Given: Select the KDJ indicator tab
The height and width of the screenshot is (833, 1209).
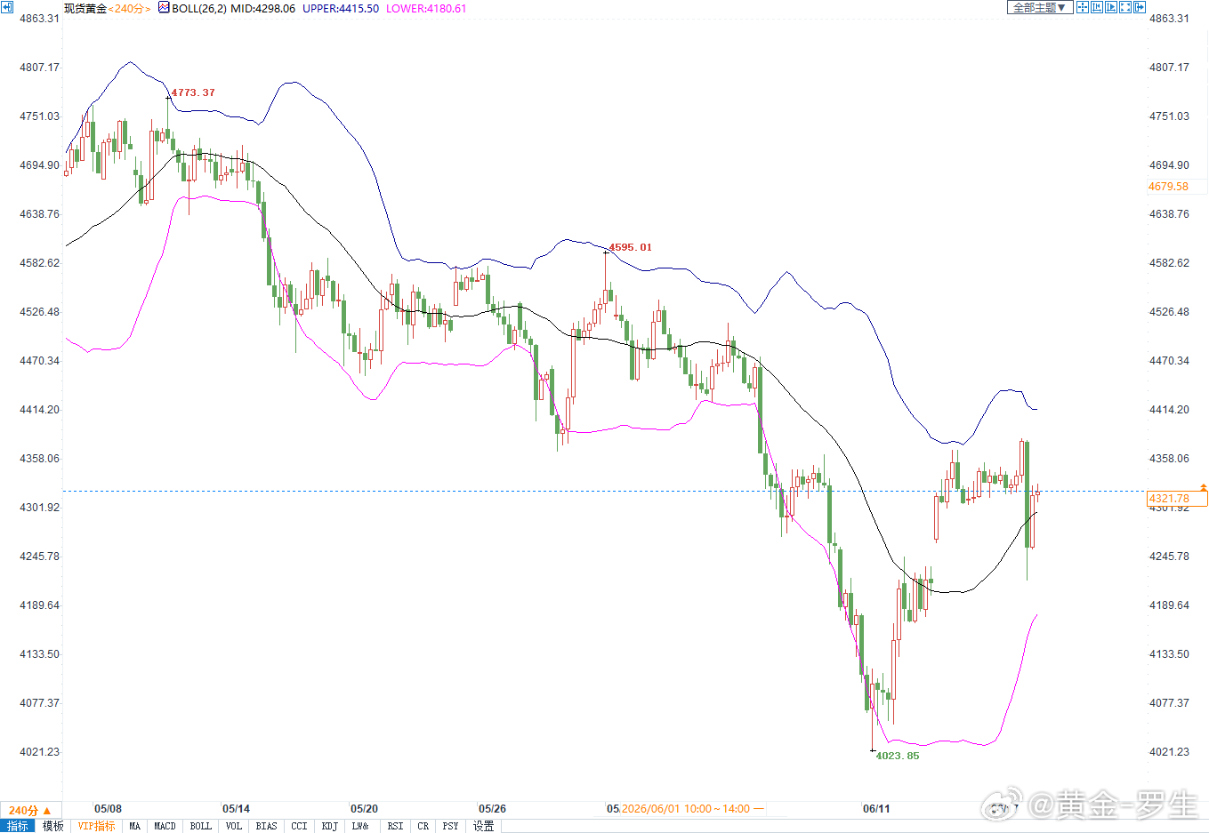Looking at the screenshot, I should (x=330, y=826).
